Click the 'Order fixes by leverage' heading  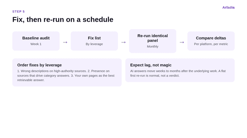40,65
